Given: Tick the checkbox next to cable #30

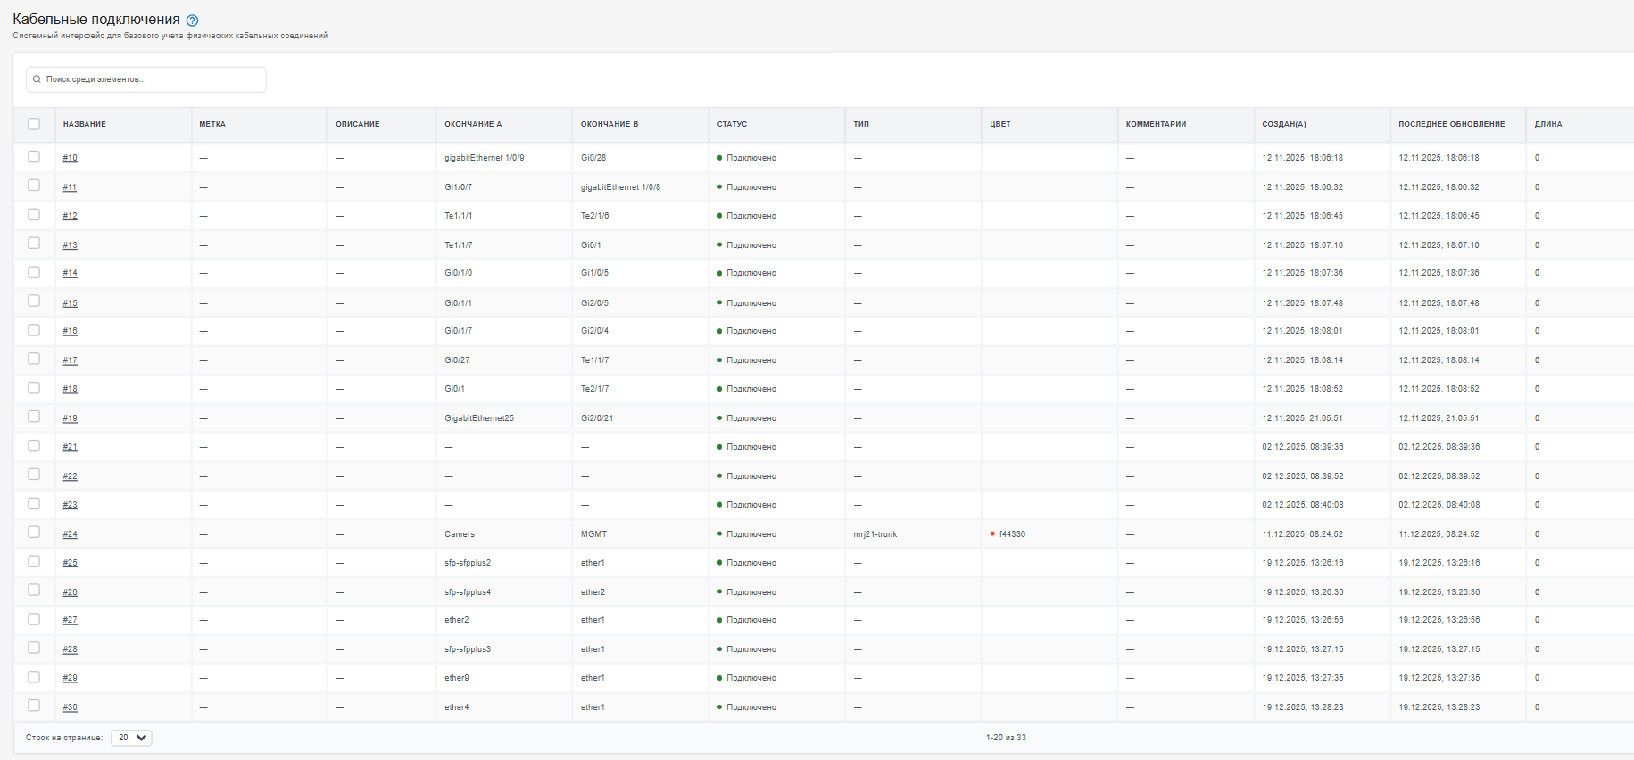Looking at the screenshot, I should (34, 706).
